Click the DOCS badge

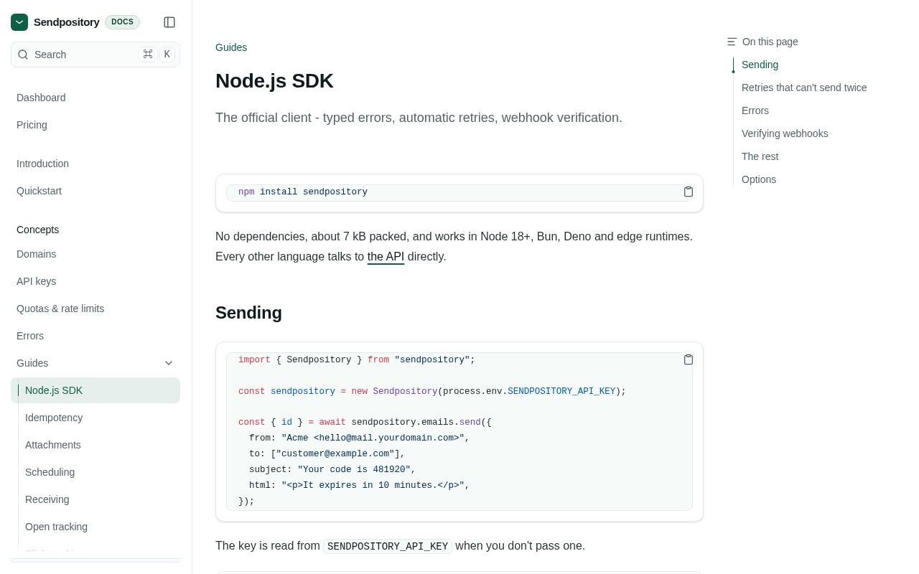click(x=122, y=22)
